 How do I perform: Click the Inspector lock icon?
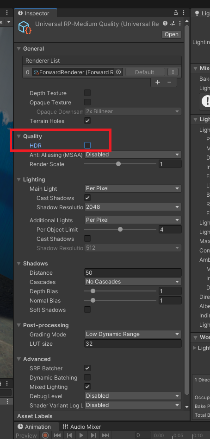click(176, 13)
